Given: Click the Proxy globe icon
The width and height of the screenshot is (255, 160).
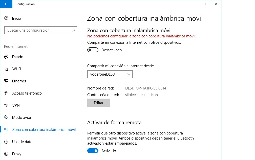Looking at the screenshot, I should (x=6, y=154).
